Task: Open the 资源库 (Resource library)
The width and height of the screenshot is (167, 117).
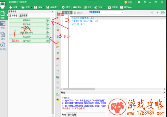Action: pyautogui.click(x=113, y=7)
